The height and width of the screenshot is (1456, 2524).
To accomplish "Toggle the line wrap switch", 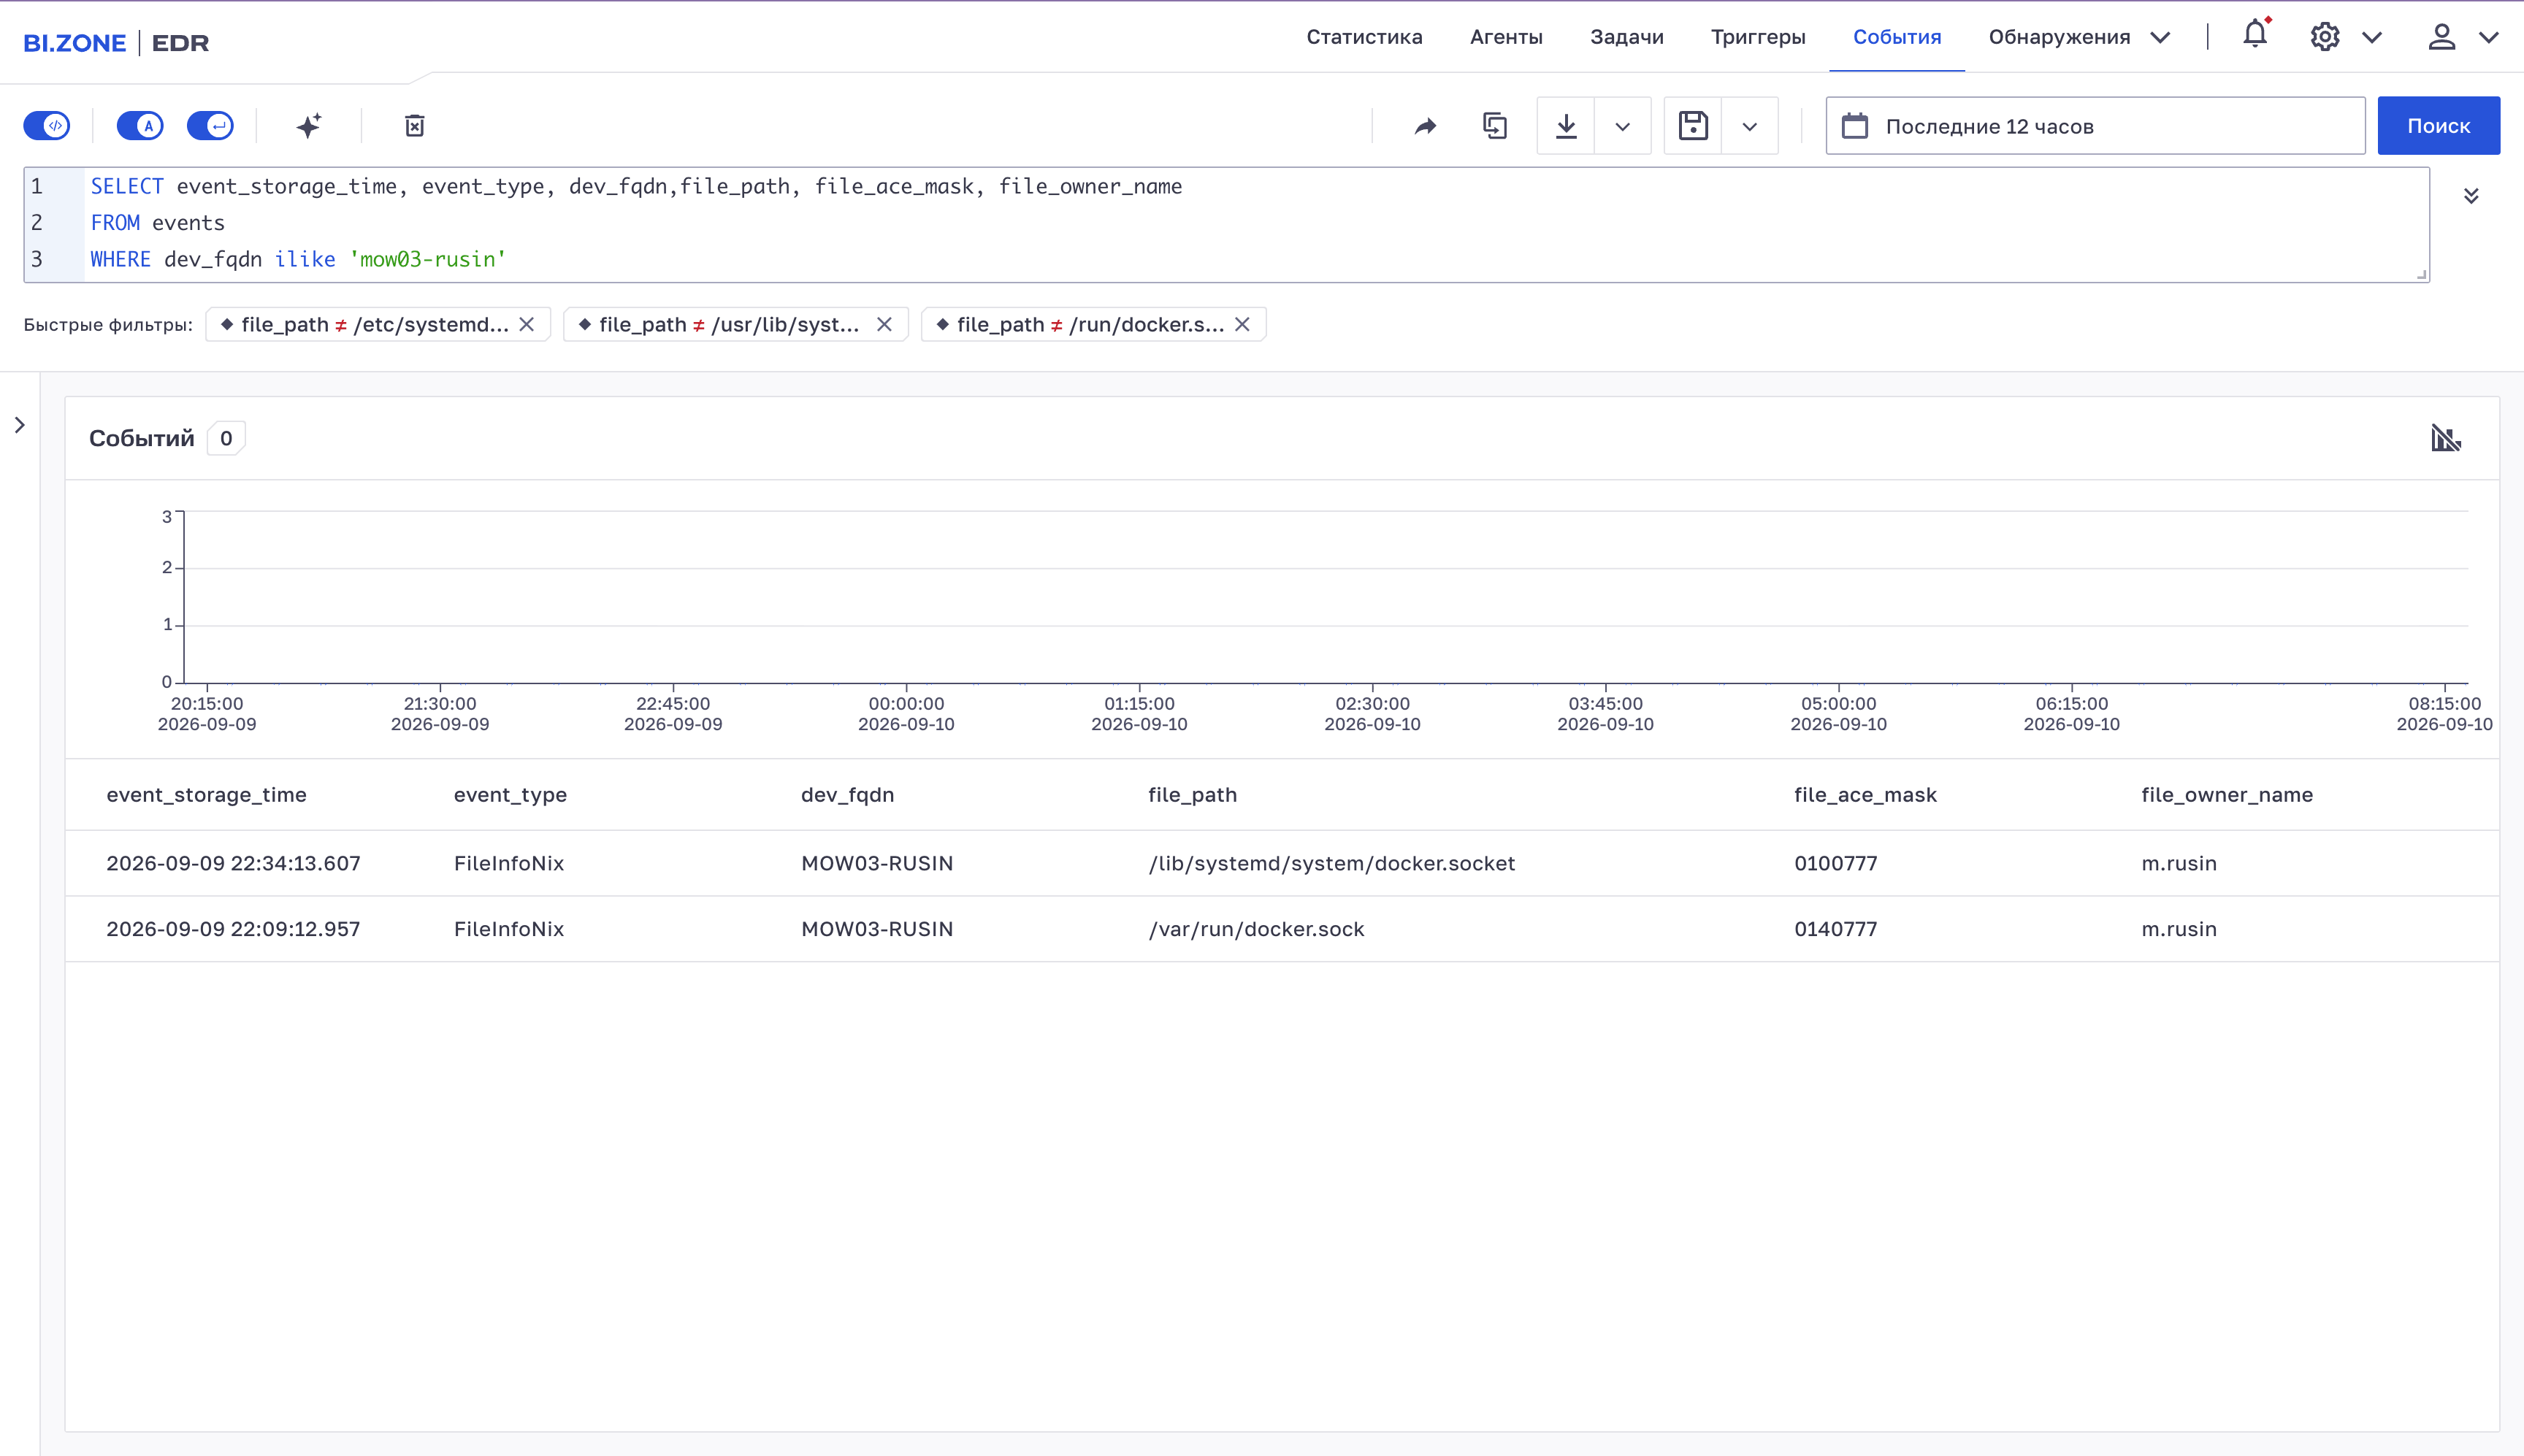I will (x=210, y=126).
